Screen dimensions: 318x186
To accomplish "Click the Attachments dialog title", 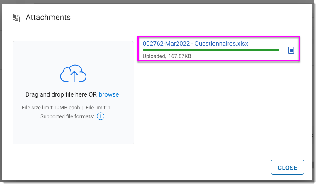I will pos(48,18).
